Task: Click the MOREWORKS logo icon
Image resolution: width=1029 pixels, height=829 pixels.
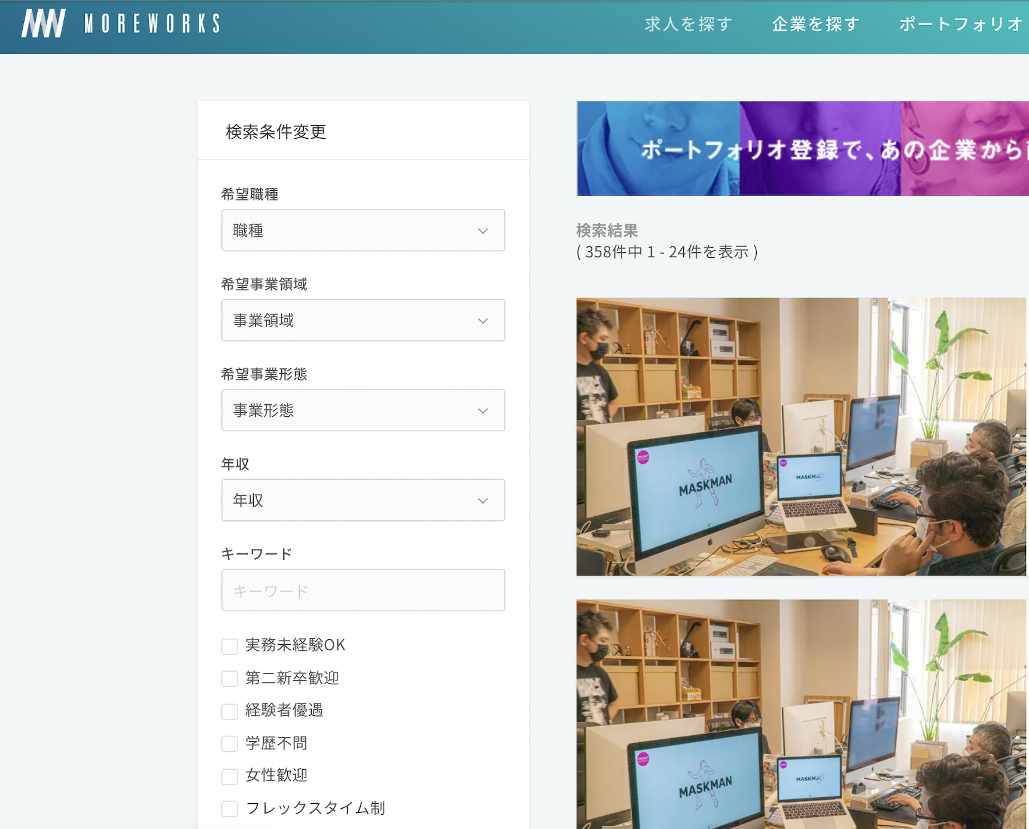Action: click(43, 24)
